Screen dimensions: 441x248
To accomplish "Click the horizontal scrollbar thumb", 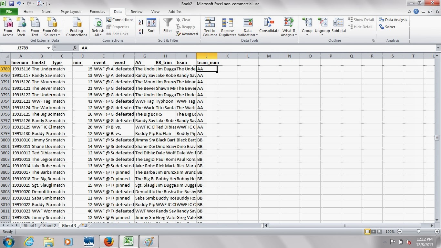I will [x=345, y=225].
